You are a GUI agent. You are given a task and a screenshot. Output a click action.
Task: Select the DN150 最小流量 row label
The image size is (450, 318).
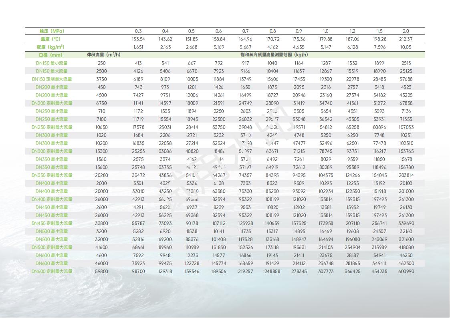[x=52, y=63]
